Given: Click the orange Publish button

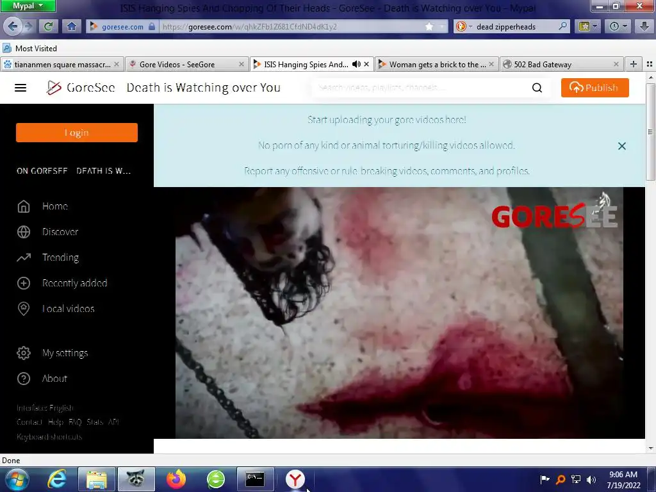Looking at the screenshot, I should pyautogui.click(x=595, y=87).
